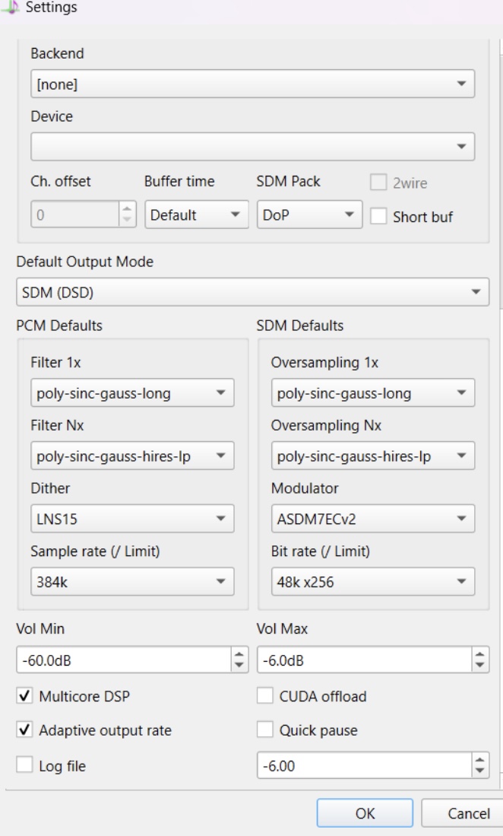Open the Backend dropdown
Image resolution: width=503 pixels, height=836 pixels.
tap(253, 84)
